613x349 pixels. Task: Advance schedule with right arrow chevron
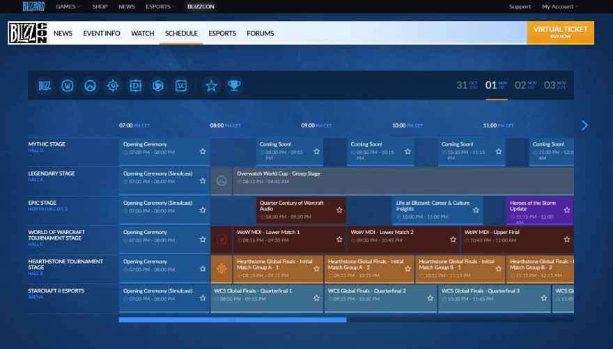coord(584,125)
